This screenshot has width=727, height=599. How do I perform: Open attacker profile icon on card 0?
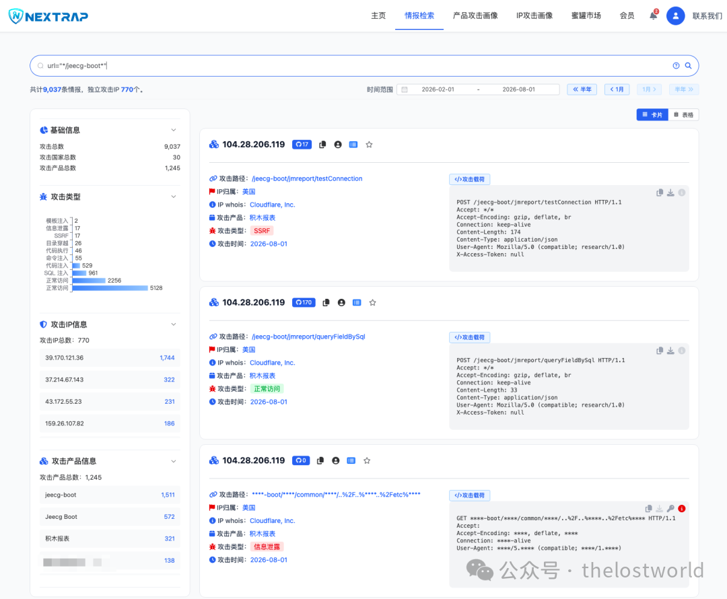(336, 461)
